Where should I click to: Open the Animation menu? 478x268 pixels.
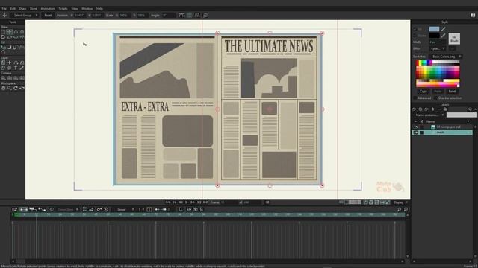pos(48,8)
